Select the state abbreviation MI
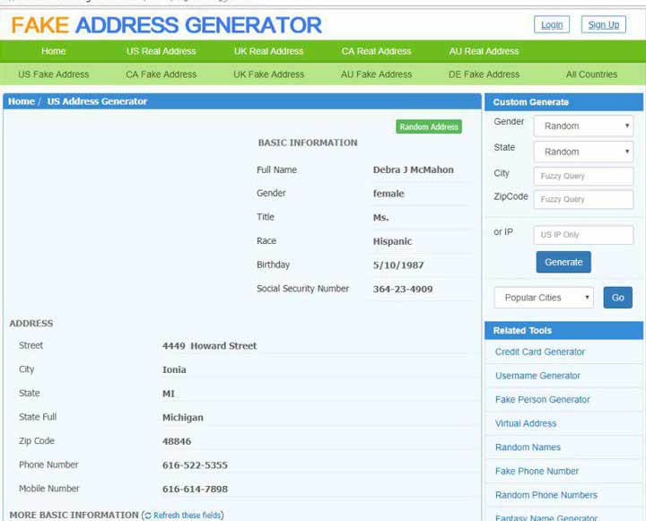The height and width of the screenshot is (521, 646). coord(168,394)
